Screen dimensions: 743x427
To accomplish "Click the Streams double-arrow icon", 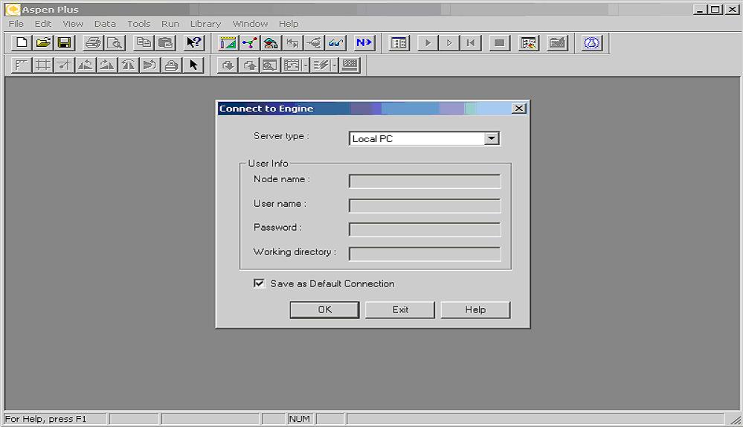I will tap(292, 43).
